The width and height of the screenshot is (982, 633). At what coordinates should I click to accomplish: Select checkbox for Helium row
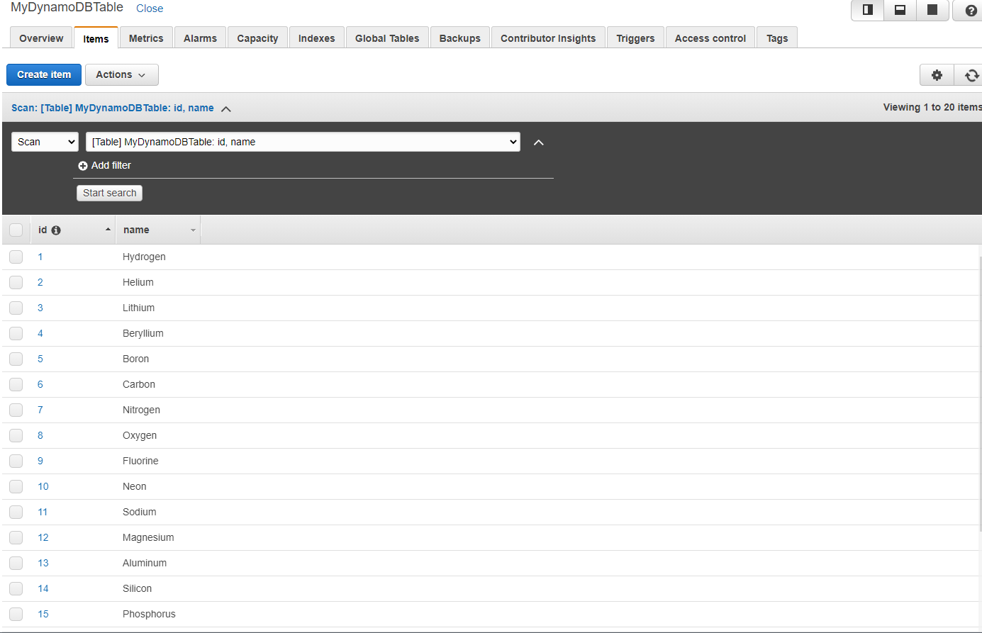coord(16,282)
